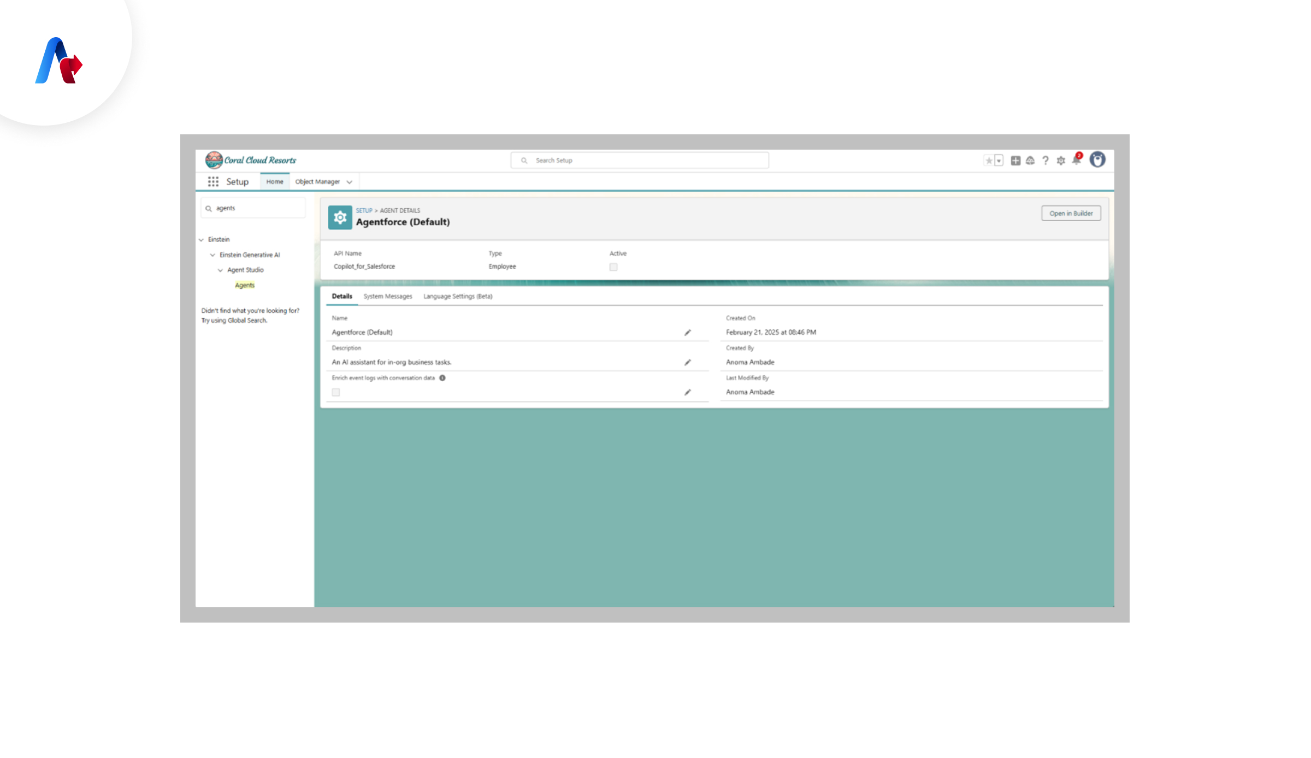Edit the Description field pencil icon
Viewport: 1311px width, 758px height.
pyautogui.click(x=688, y=363)
